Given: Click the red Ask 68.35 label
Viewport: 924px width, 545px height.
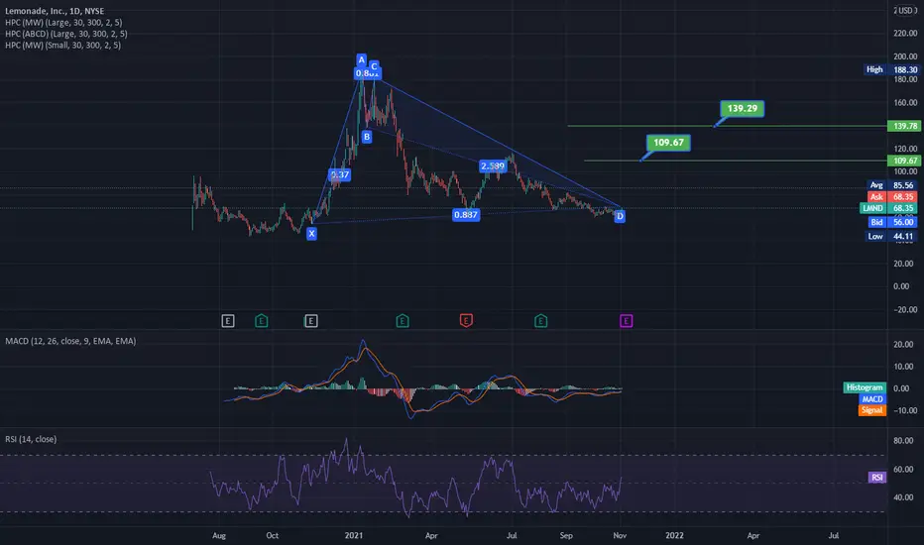Looking at the screenshot, I should click(892, 197).
